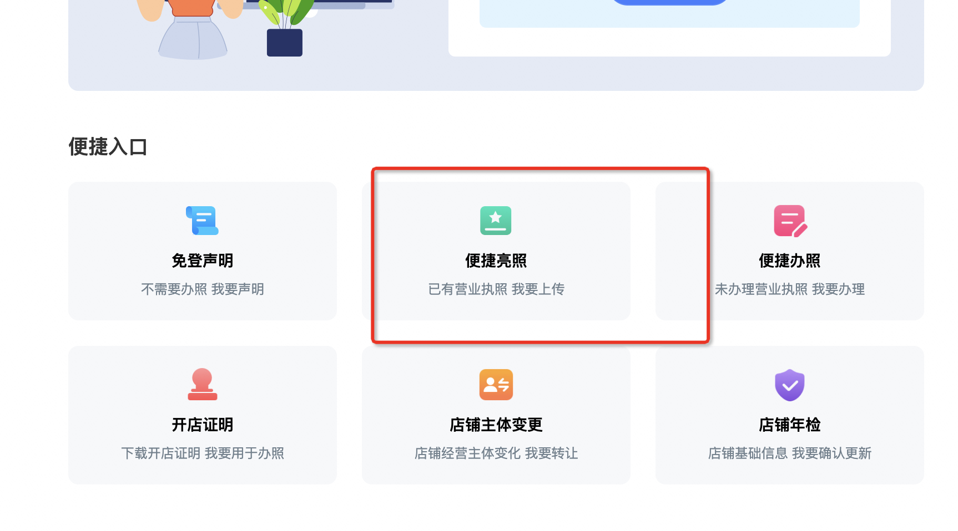Viewport: 958px width, 531px height.
Task: Click the orange person-transfer icon for 店铺主体变更
Action: point(496,385)
